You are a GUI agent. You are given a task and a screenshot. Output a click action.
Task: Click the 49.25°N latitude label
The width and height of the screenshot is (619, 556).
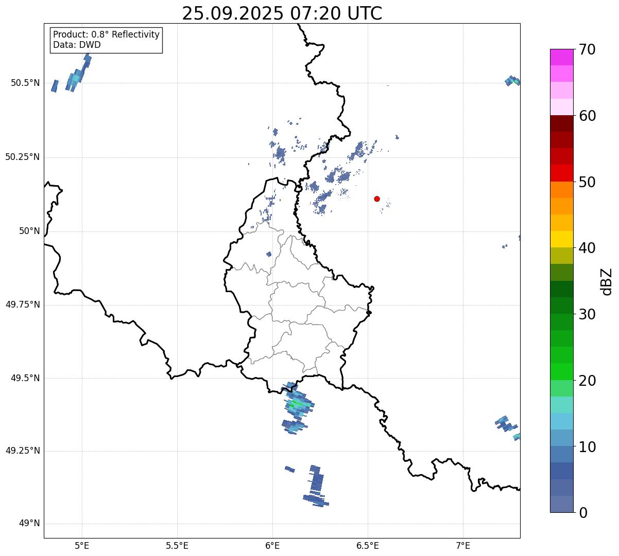(22, 451)
